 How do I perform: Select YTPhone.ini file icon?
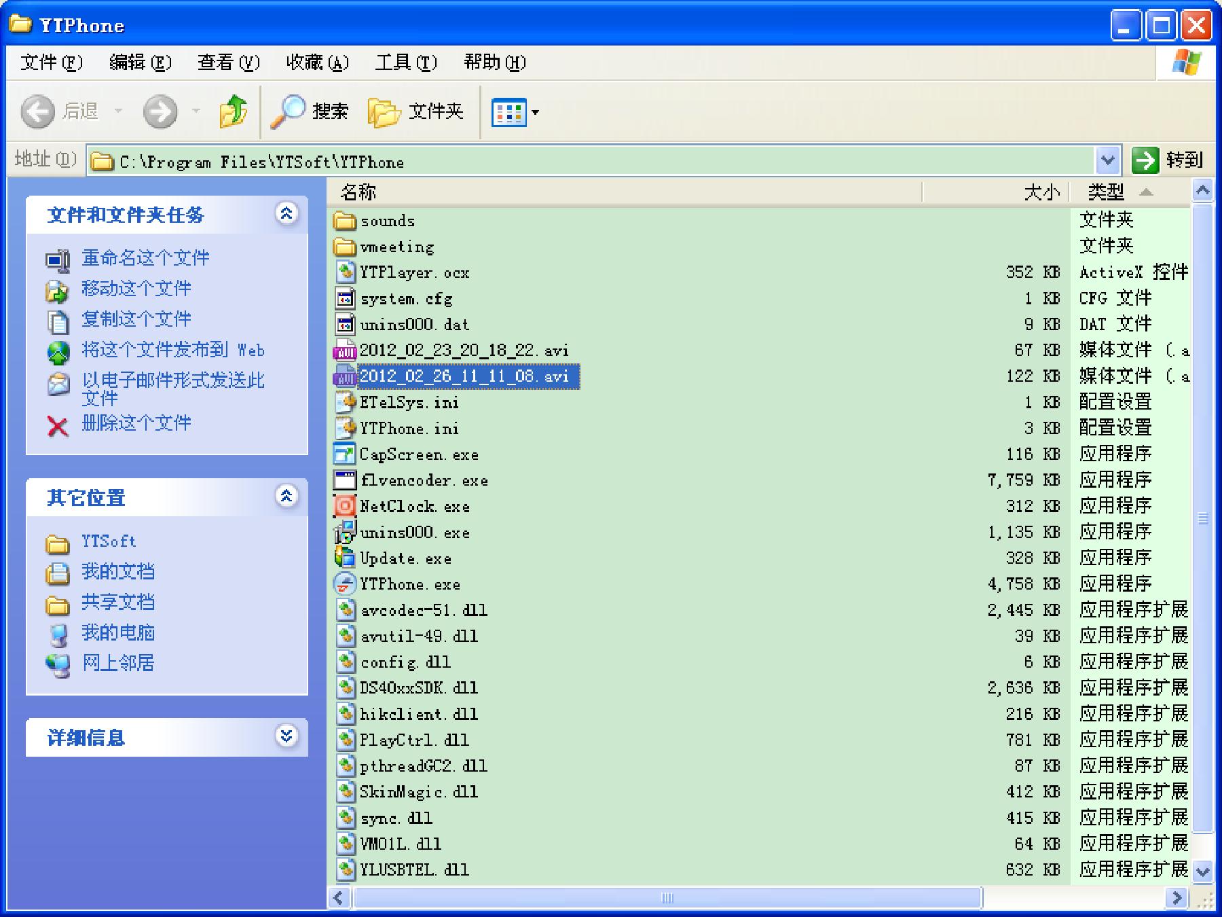point(346,428)
